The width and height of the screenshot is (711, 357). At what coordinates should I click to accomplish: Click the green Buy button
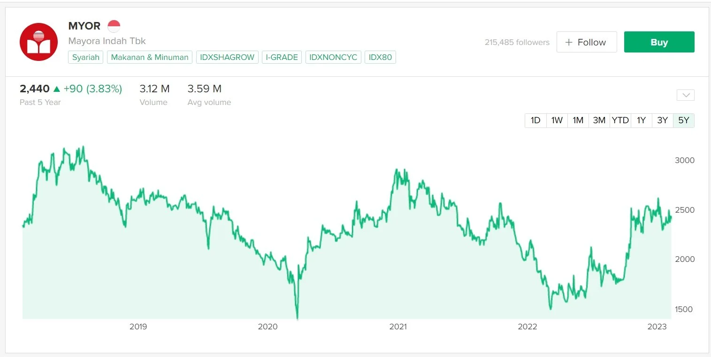click(x=659, y=42)
